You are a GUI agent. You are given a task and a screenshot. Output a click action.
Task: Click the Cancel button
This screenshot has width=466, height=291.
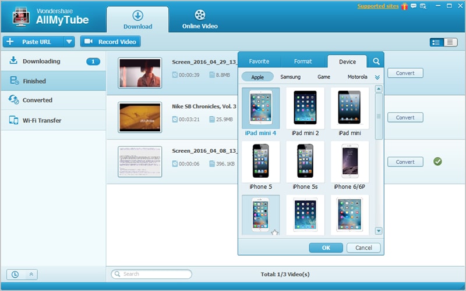(x=363, y=248)
